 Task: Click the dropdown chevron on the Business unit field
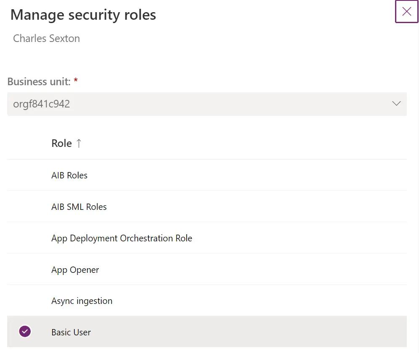[395, 104]
